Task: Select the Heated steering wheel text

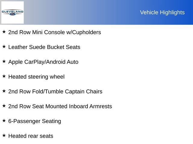Action: (36, 77)
